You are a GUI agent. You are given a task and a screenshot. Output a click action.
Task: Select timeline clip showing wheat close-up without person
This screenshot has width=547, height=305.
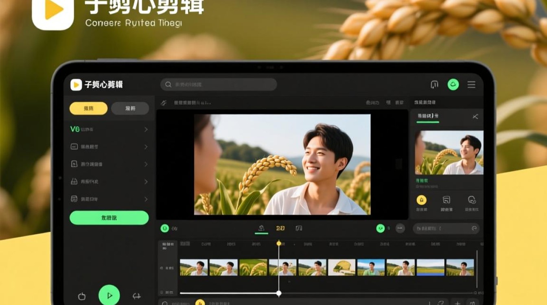[x=254, y=268]
